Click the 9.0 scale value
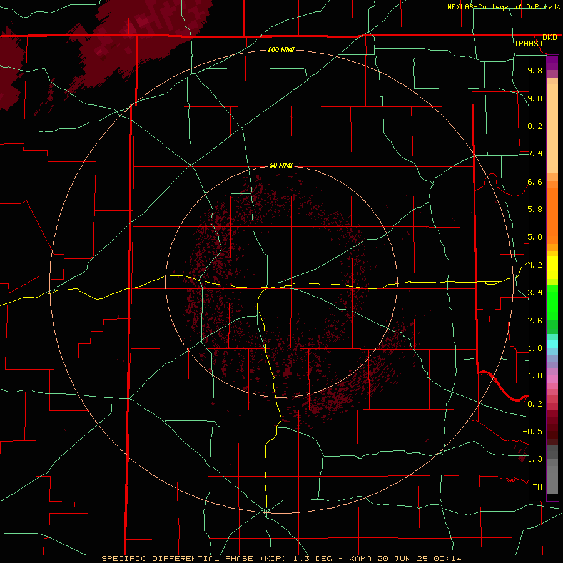 pyautogui.click(x=535, y=98)
